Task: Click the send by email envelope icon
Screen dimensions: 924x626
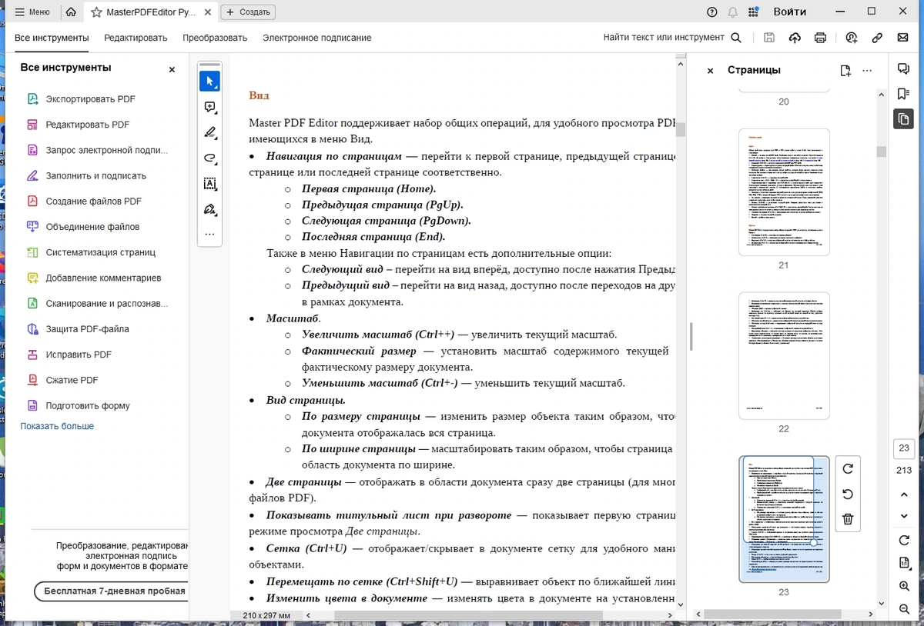Action: tap(902, 38)
